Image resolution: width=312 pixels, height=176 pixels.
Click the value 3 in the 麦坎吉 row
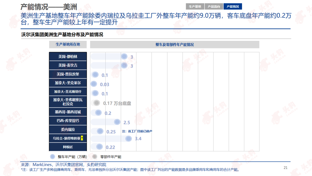click(x=131, y=66)
